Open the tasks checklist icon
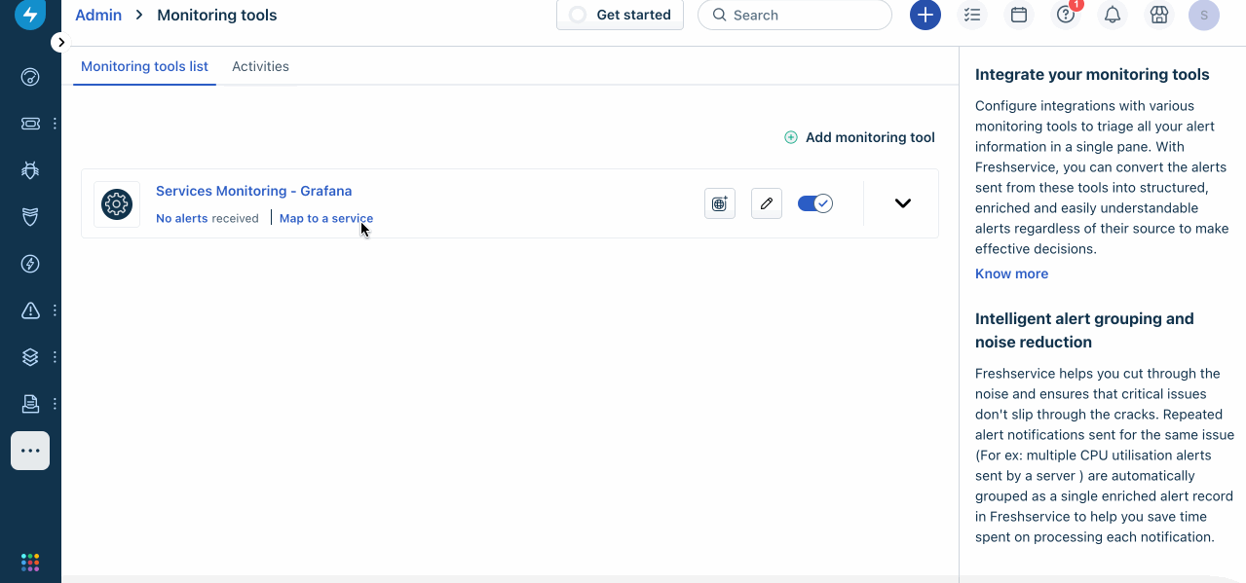1246x583 pixels. pyautogui.click(x=972, y=15)
